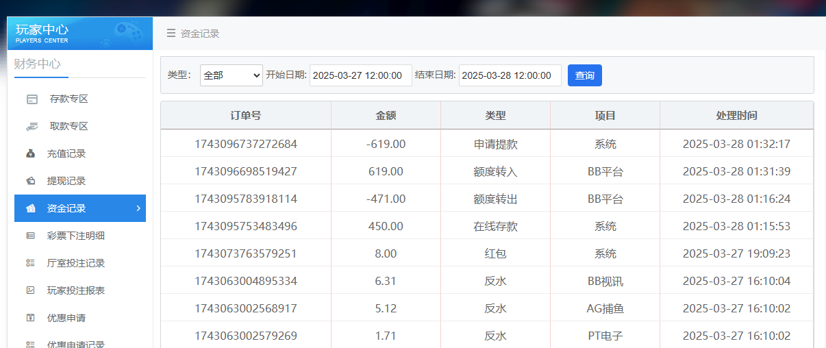Click the 取款专区 hand icon

pos(32,127)
